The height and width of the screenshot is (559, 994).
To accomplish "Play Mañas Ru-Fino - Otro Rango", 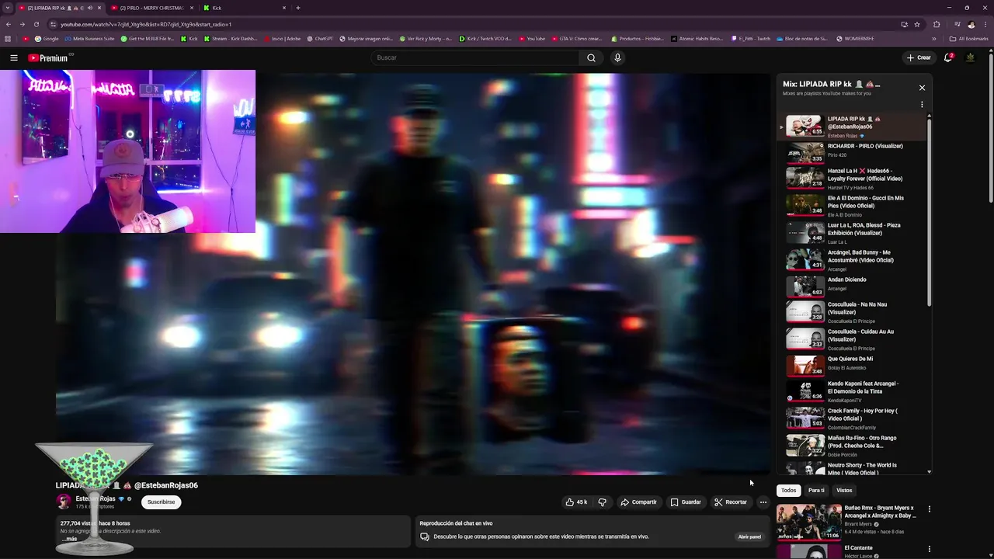I will click(x=854, y=446).
